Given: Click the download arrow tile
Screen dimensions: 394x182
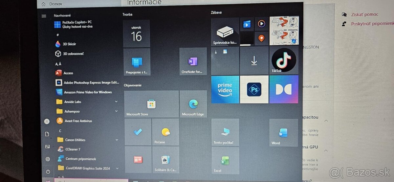Looking at the screenshot, I should click(x=254, y=60).
